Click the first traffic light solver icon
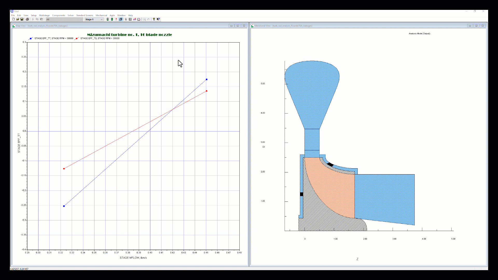Image resolution: width=498 pixels, height=280 pixels. (x=108, y=19)
